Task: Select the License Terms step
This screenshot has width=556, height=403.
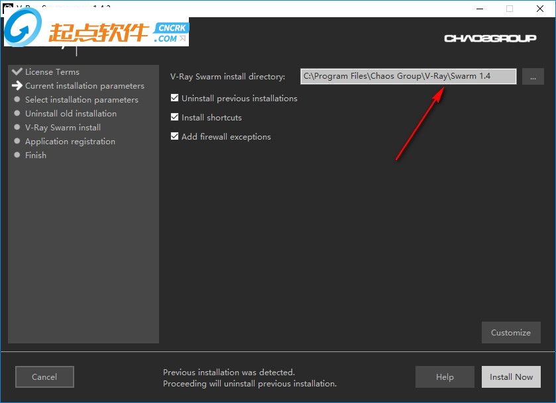Action: coord(52,72)
